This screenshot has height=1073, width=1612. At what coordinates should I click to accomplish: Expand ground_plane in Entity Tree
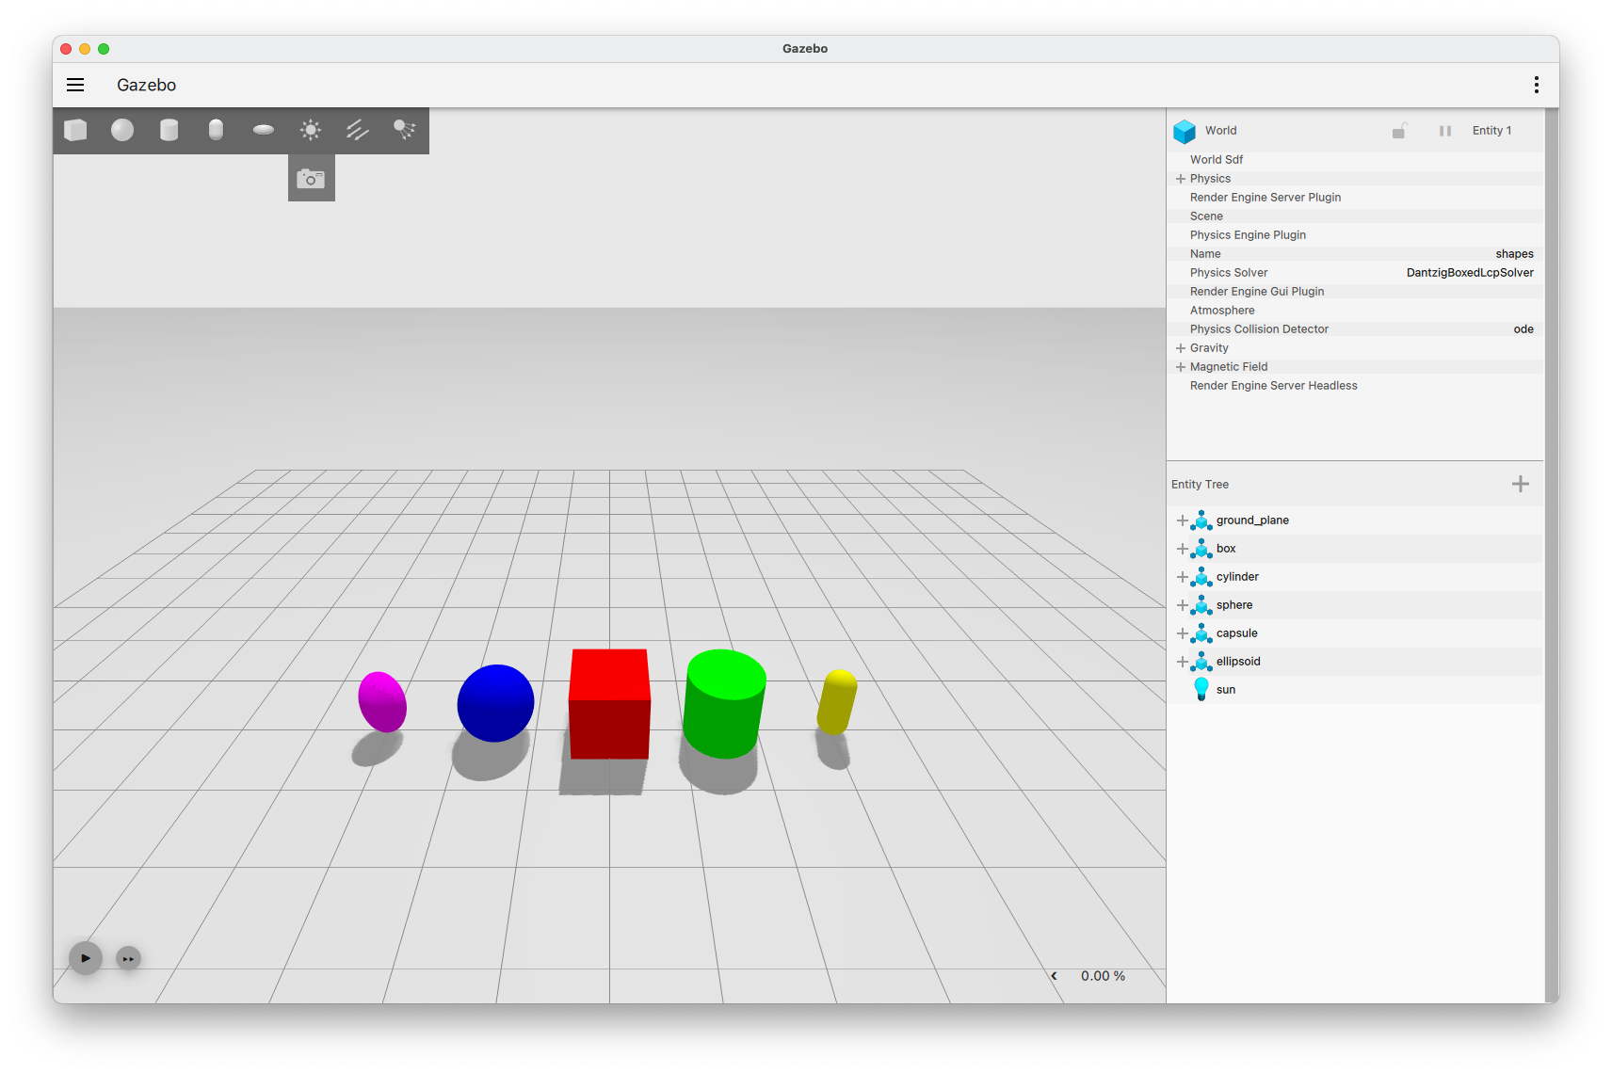tap(1183, 520)
